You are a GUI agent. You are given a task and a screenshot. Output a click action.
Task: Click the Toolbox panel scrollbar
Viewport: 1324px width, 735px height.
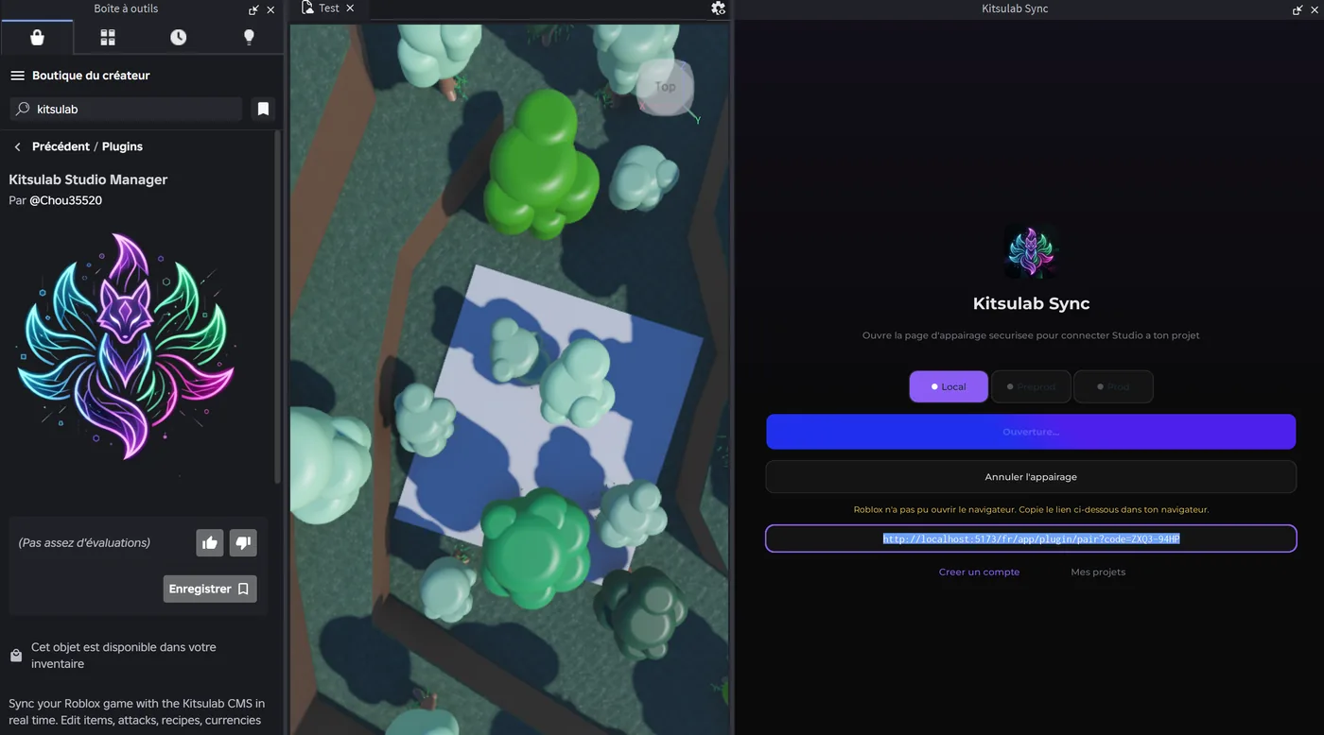277,307
